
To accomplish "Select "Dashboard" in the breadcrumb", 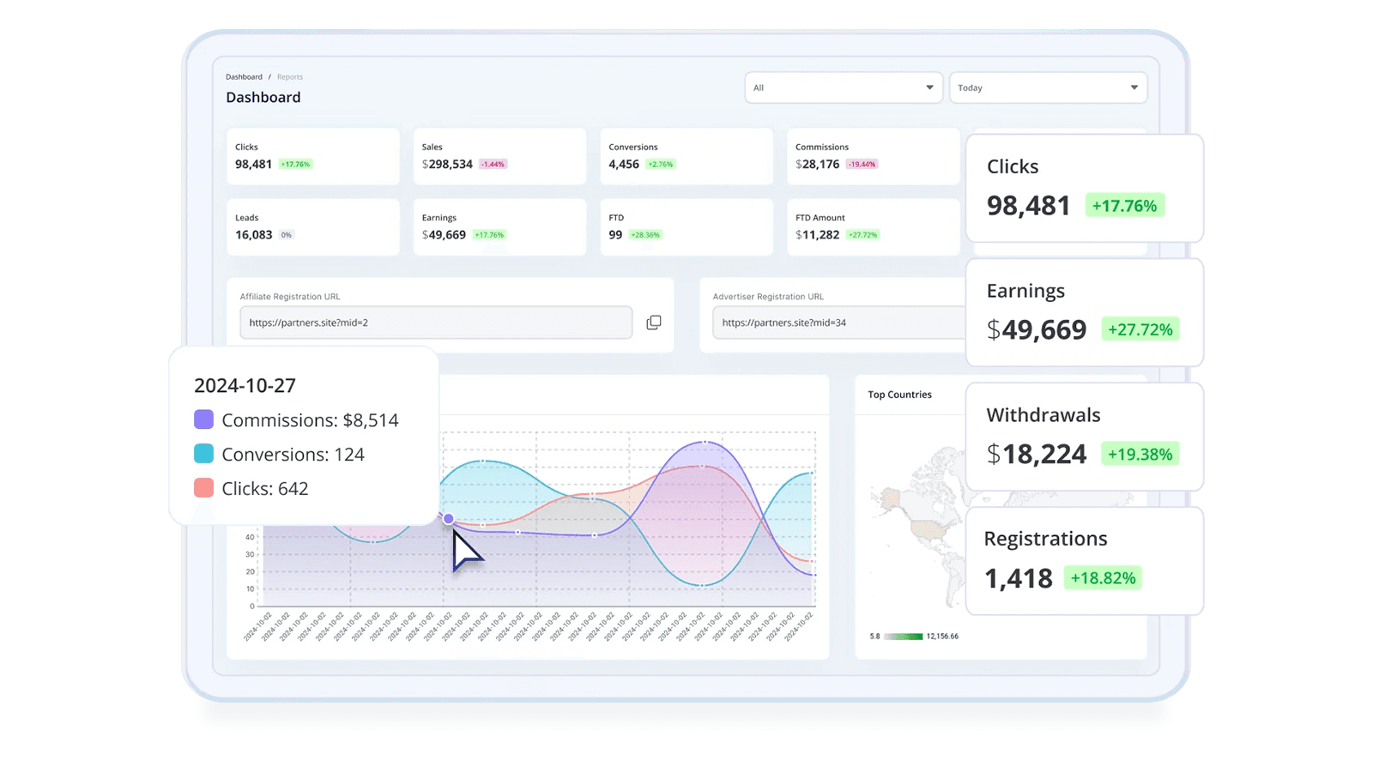I will pos(244,76).
